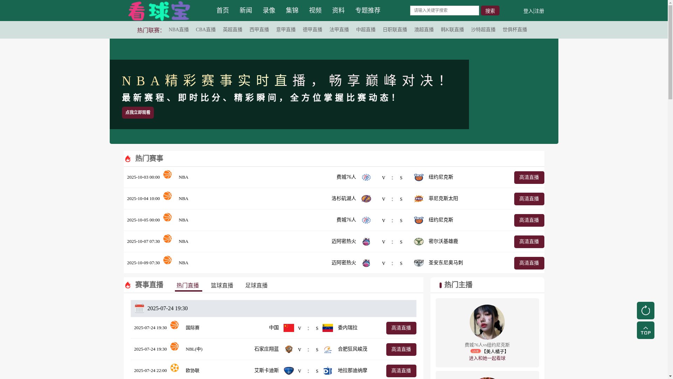Click the 注册 register link
This screenshot has width=673, height=379.
click(539, 11)
